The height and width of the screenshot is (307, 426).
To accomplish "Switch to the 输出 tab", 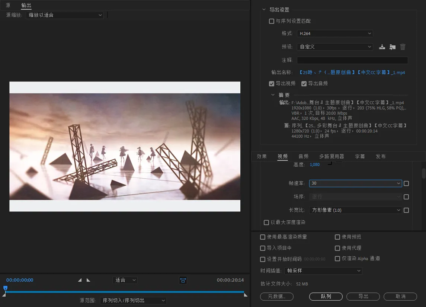I will point(26,5).
